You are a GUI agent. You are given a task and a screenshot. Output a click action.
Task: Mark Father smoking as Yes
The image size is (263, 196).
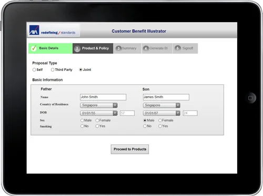pos(97,126)
